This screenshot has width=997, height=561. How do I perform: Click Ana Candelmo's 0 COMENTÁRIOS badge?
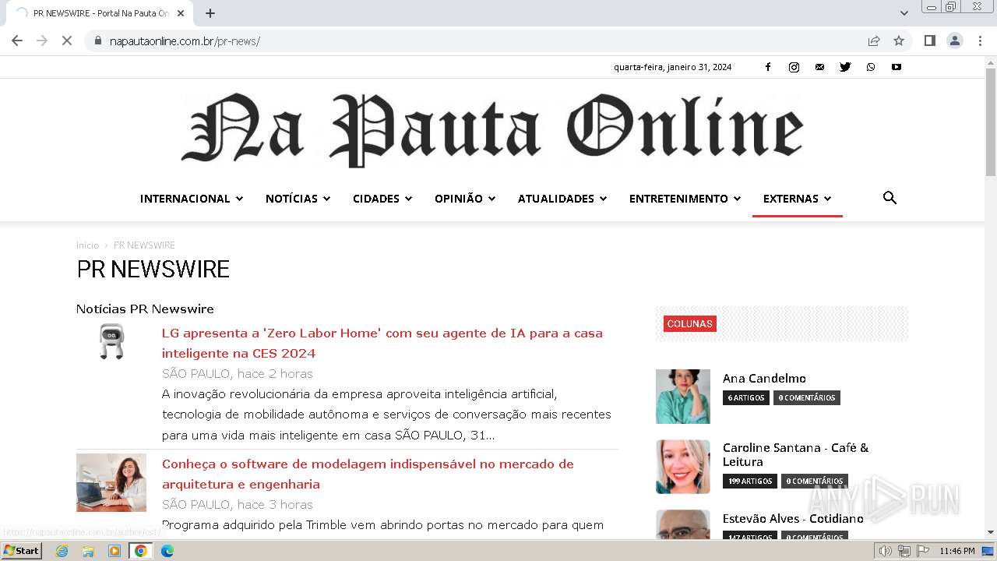pyautogui.click(x=807, y=397)
